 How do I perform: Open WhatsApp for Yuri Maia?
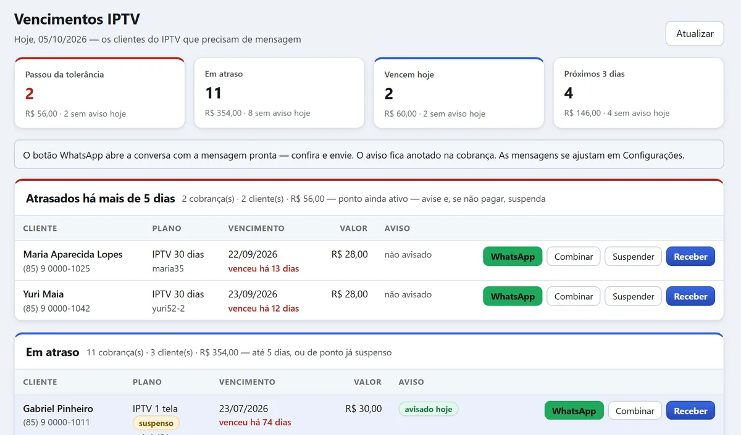click(513, 296)
